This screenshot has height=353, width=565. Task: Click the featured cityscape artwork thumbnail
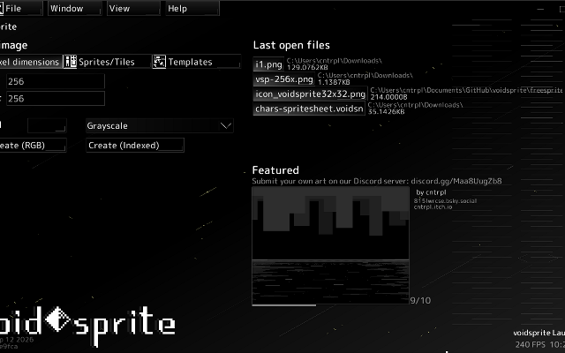click(x=330, y=245)
